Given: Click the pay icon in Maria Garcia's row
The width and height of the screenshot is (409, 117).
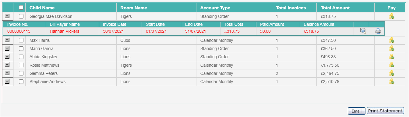Looking at the screenshot, I should coord(392,48).
